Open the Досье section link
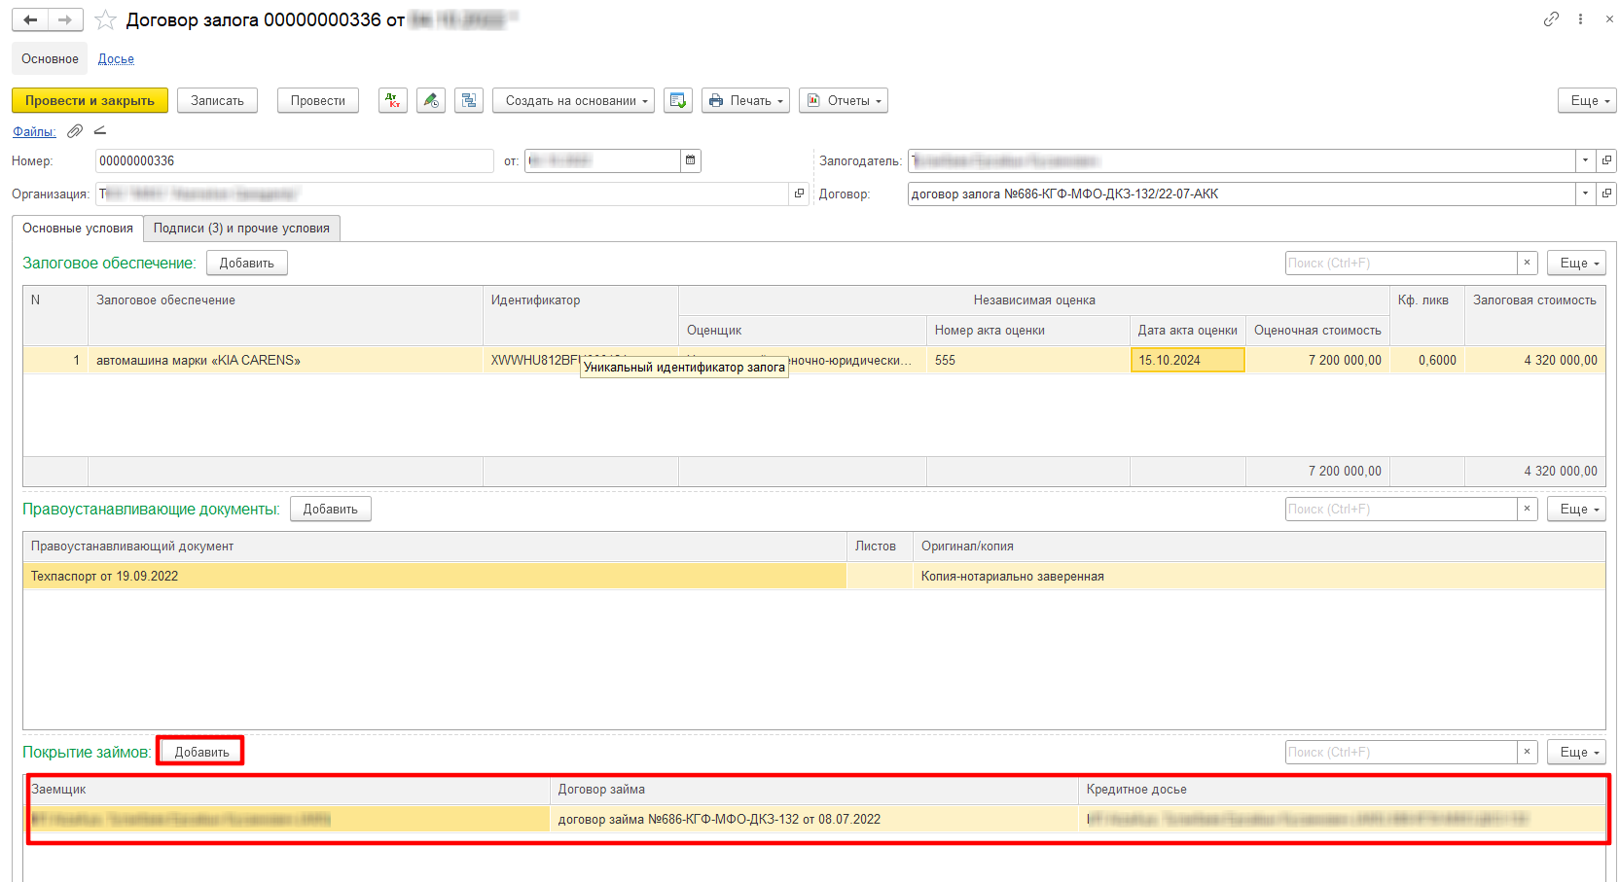The image size is (1620, 882). tap(116, 58)
